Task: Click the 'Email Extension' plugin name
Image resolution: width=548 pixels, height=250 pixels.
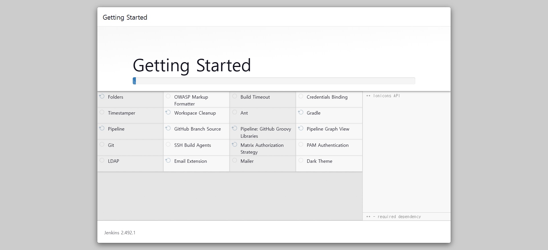Action: [191, 161]
